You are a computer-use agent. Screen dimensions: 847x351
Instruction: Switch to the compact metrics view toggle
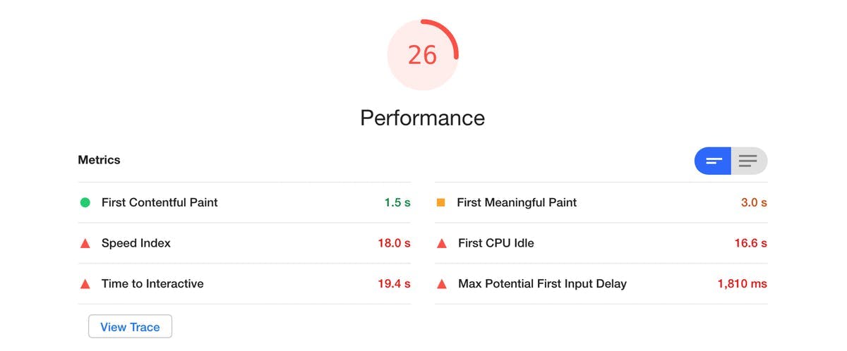tap(714, 161)
